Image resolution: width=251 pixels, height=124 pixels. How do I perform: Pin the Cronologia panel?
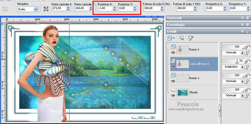pyautogui.click(x=243, y=25)
